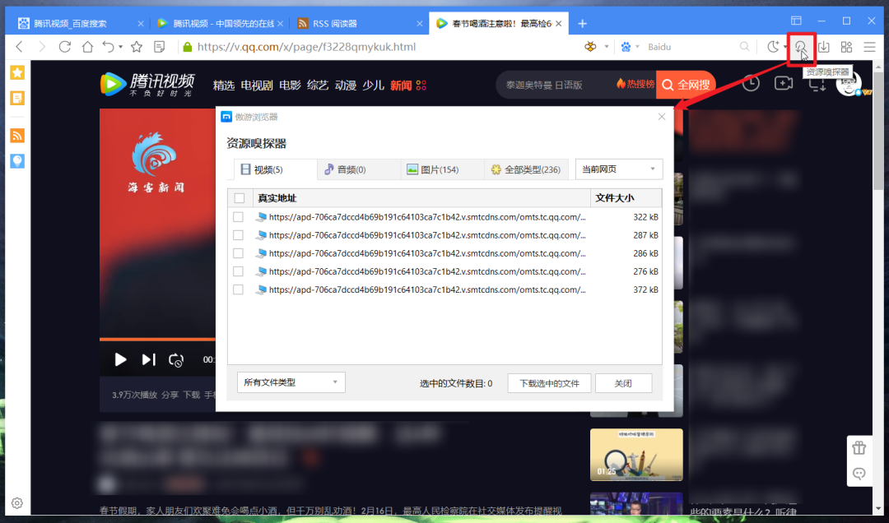Click the orange video progress bar
Viewport: 889px width, 523px height.
coord(157,339)
